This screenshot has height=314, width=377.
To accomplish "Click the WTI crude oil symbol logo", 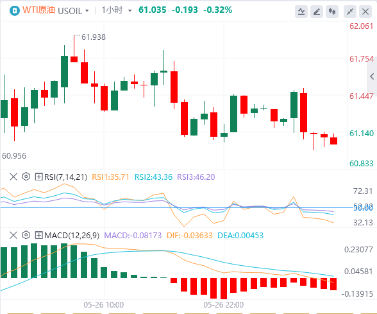I will (14, 11).
